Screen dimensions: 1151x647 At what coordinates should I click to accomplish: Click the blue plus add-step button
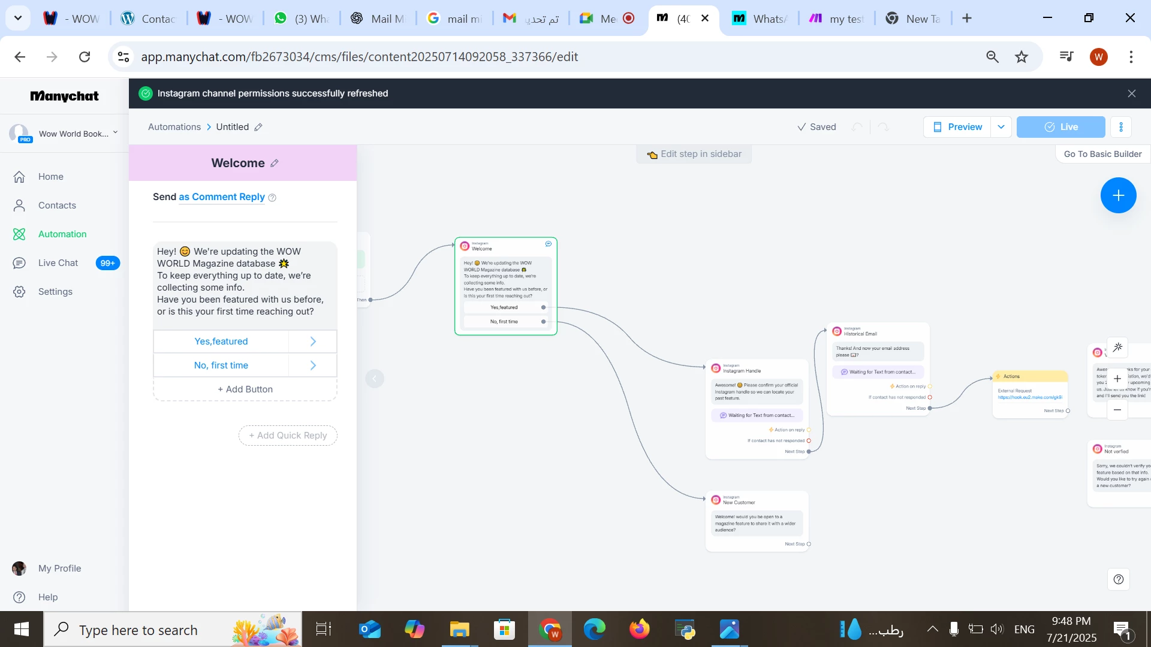[x=1118, y=195]
